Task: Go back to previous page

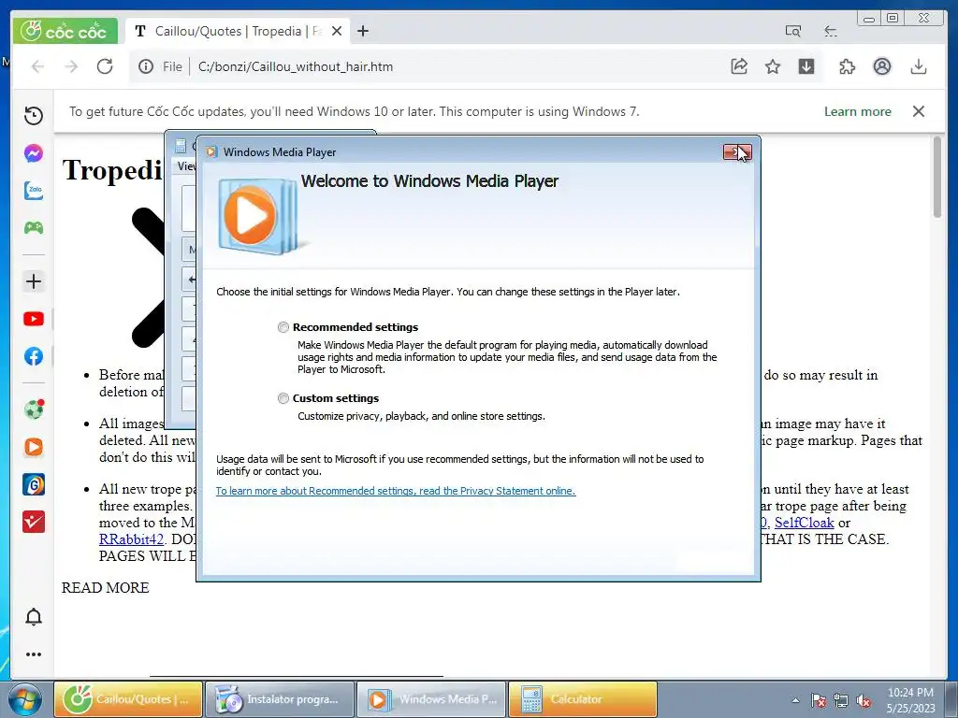Action: (x=37, y=66)
